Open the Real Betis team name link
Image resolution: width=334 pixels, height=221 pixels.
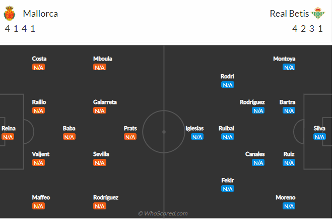point(289,14)
